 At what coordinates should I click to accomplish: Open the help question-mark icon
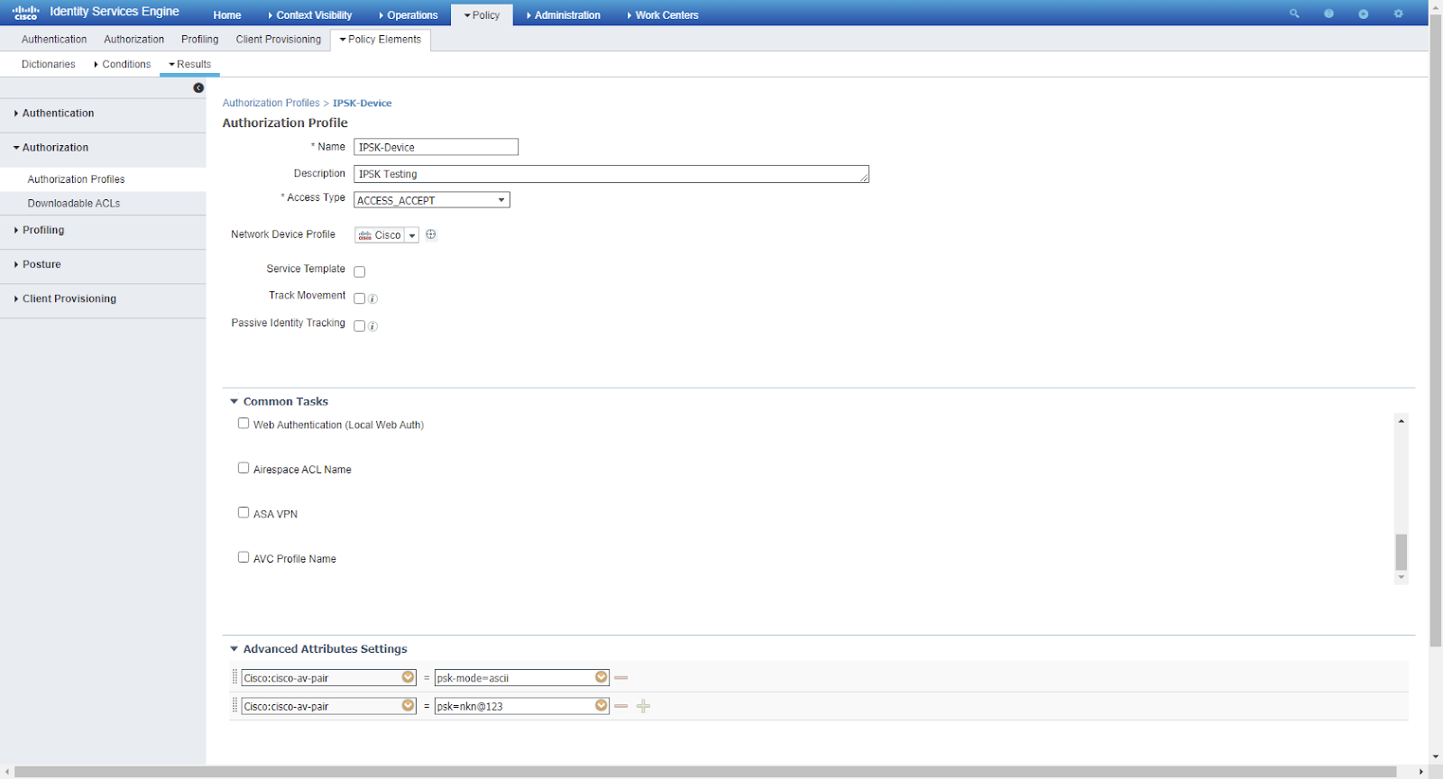[x=1328, y=14]
